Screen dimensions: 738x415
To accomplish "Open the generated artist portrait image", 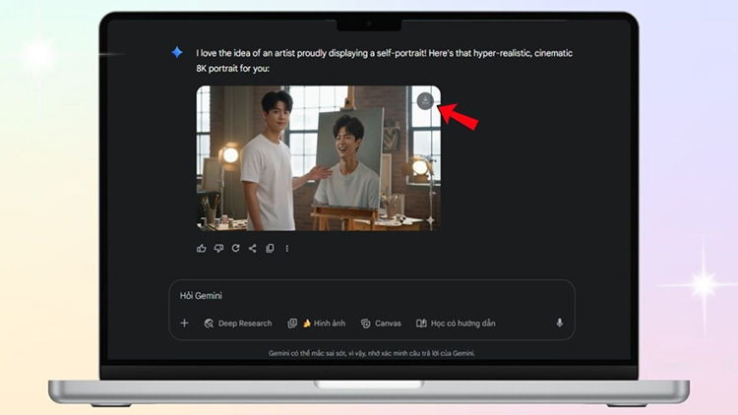I will click(x=317, y=157).
